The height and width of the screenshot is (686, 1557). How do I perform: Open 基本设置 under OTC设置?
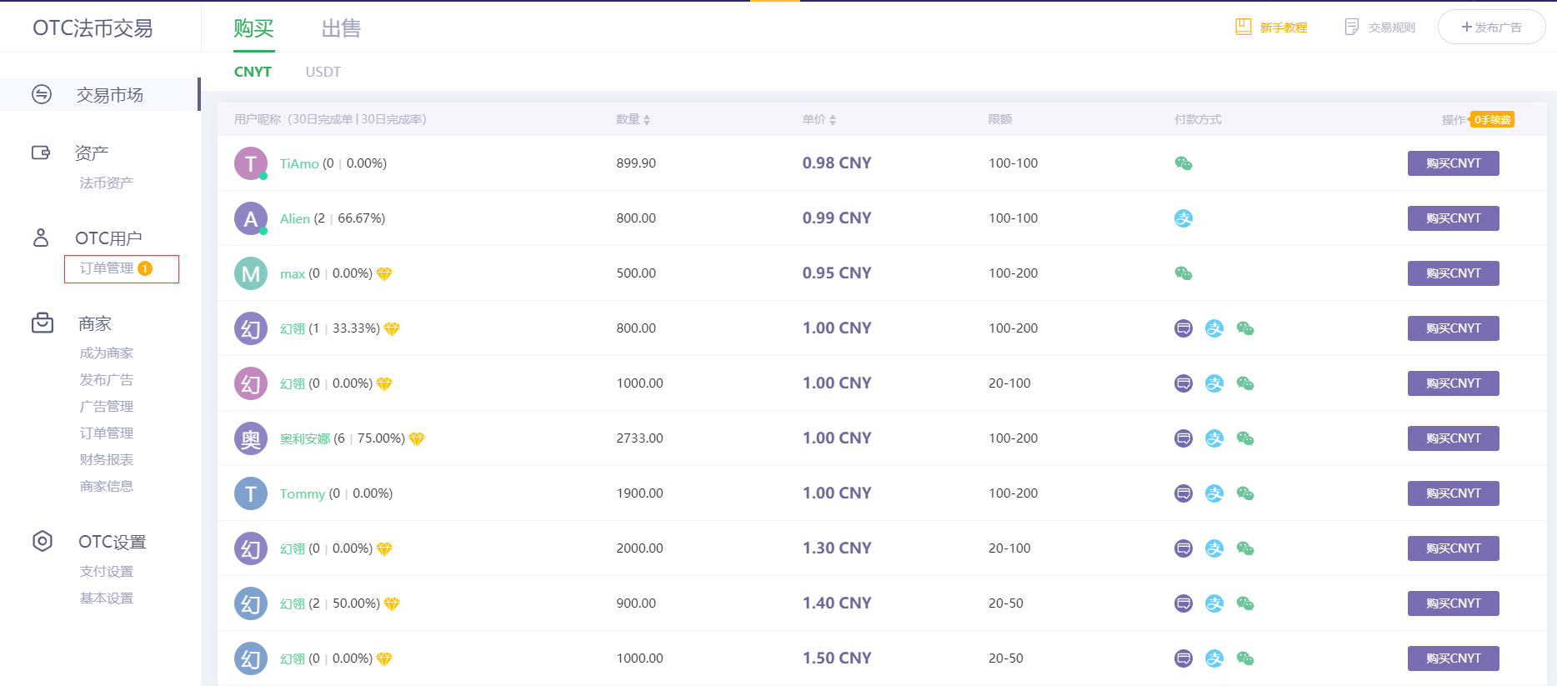(106, 598)
